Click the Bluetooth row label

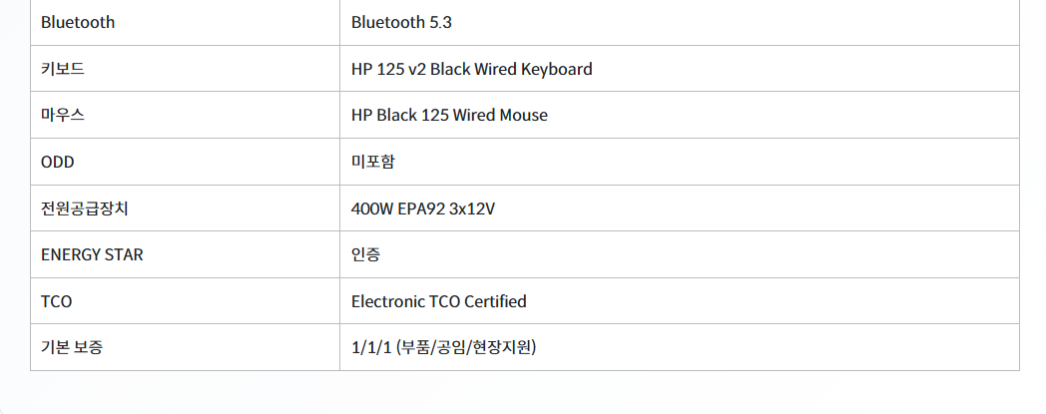78,22
